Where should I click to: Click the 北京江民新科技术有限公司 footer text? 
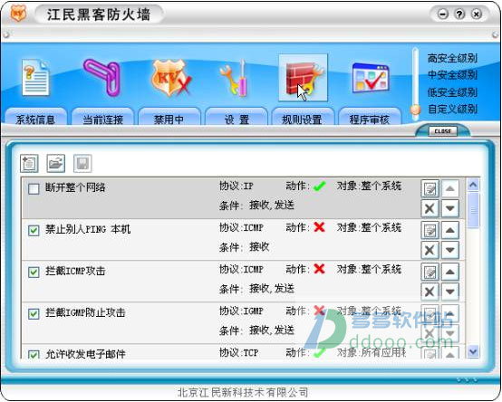click(243, 392)
